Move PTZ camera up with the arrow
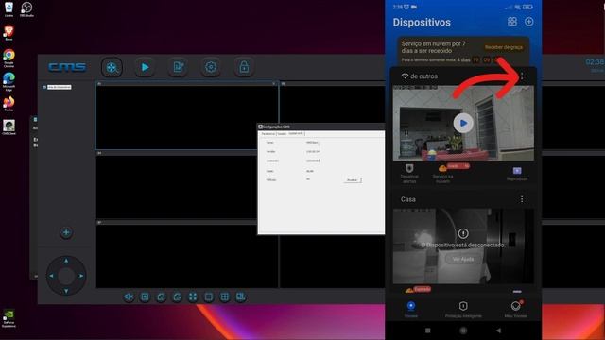The height and width of the screenshot is (340, 605). pyautogui.click(x=66, y=261)
